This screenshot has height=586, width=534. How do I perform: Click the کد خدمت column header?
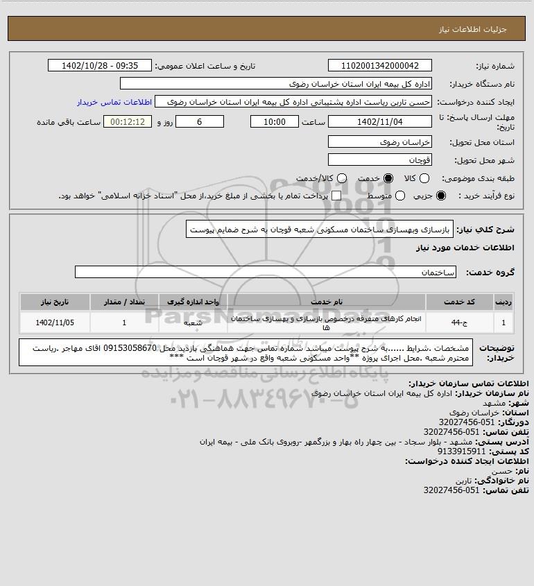pos(459,302)
